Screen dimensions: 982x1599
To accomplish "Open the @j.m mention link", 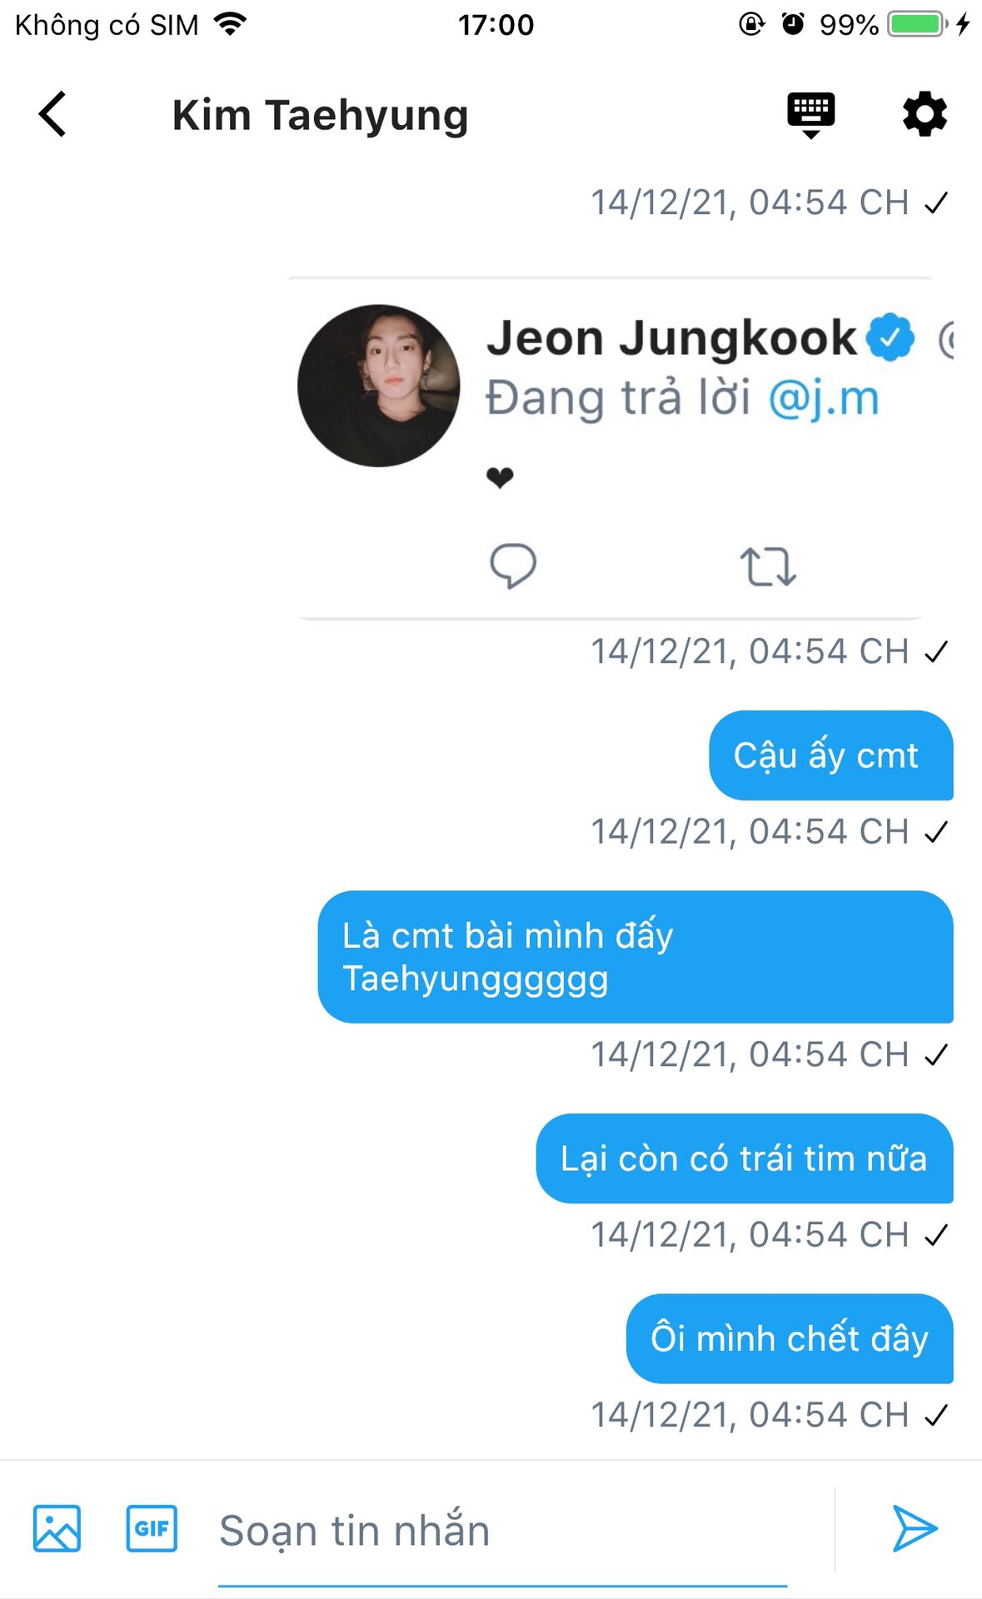I will [823, 398].
